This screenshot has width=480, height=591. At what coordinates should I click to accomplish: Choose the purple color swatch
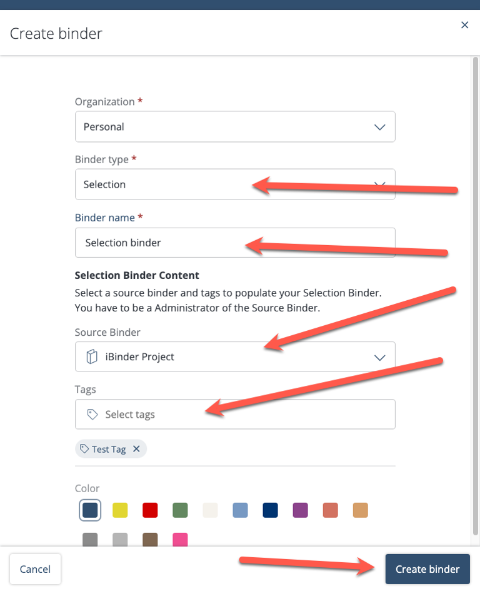coord(301,510)
